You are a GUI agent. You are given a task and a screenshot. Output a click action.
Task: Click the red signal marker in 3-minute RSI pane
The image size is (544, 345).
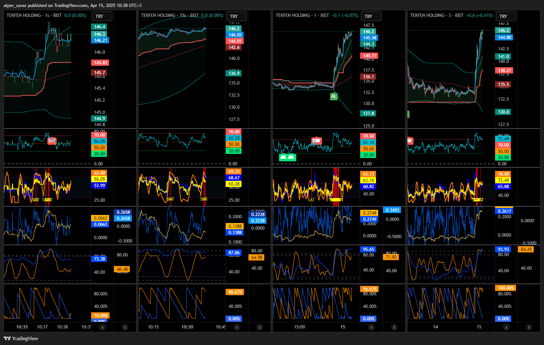click(410, 141)
